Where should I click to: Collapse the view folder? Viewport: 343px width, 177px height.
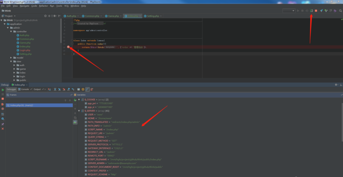(x=11, y=61)
